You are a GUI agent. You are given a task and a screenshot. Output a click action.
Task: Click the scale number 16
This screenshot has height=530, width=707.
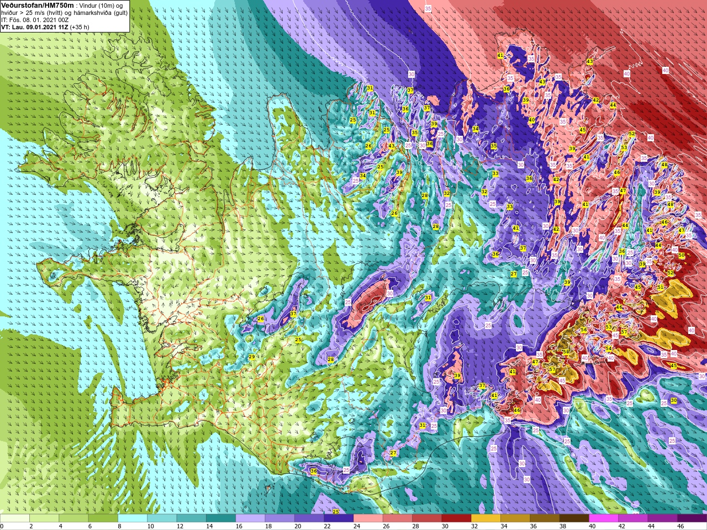[x=238, y=526]
